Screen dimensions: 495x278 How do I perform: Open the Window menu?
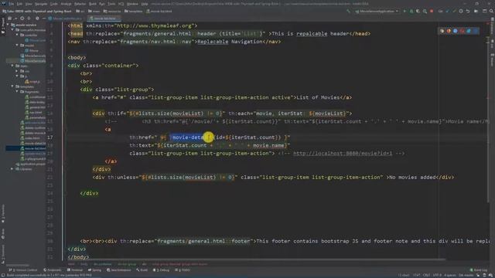point(132,4)
